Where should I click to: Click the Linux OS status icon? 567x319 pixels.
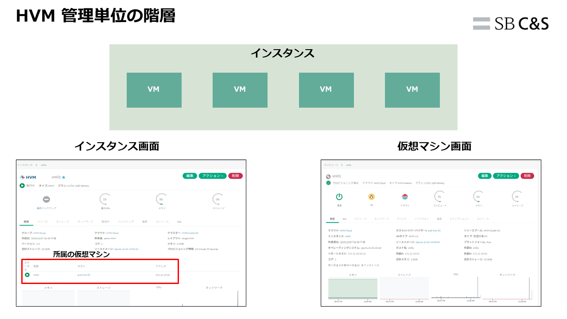371,196
